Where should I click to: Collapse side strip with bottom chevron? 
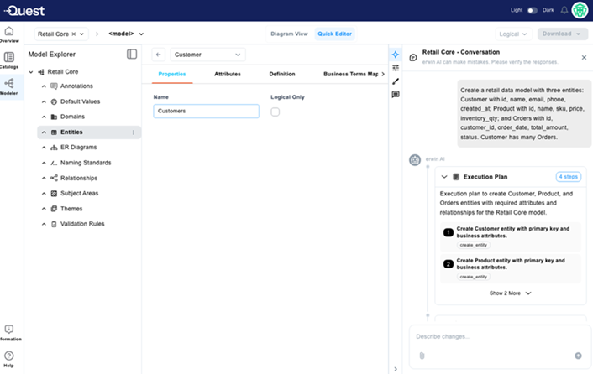coord(396,369)
